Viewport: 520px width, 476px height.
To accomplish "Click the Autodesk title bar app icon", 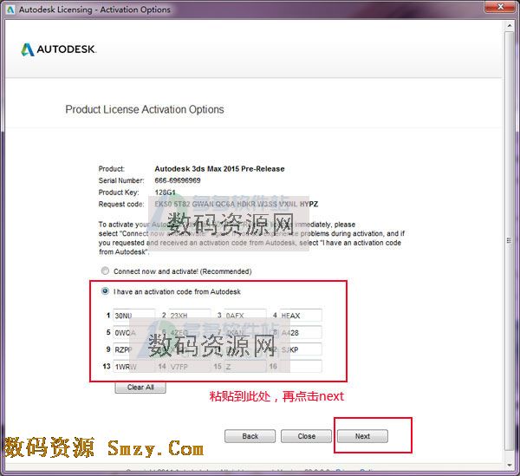I will (x=10, y=10).
